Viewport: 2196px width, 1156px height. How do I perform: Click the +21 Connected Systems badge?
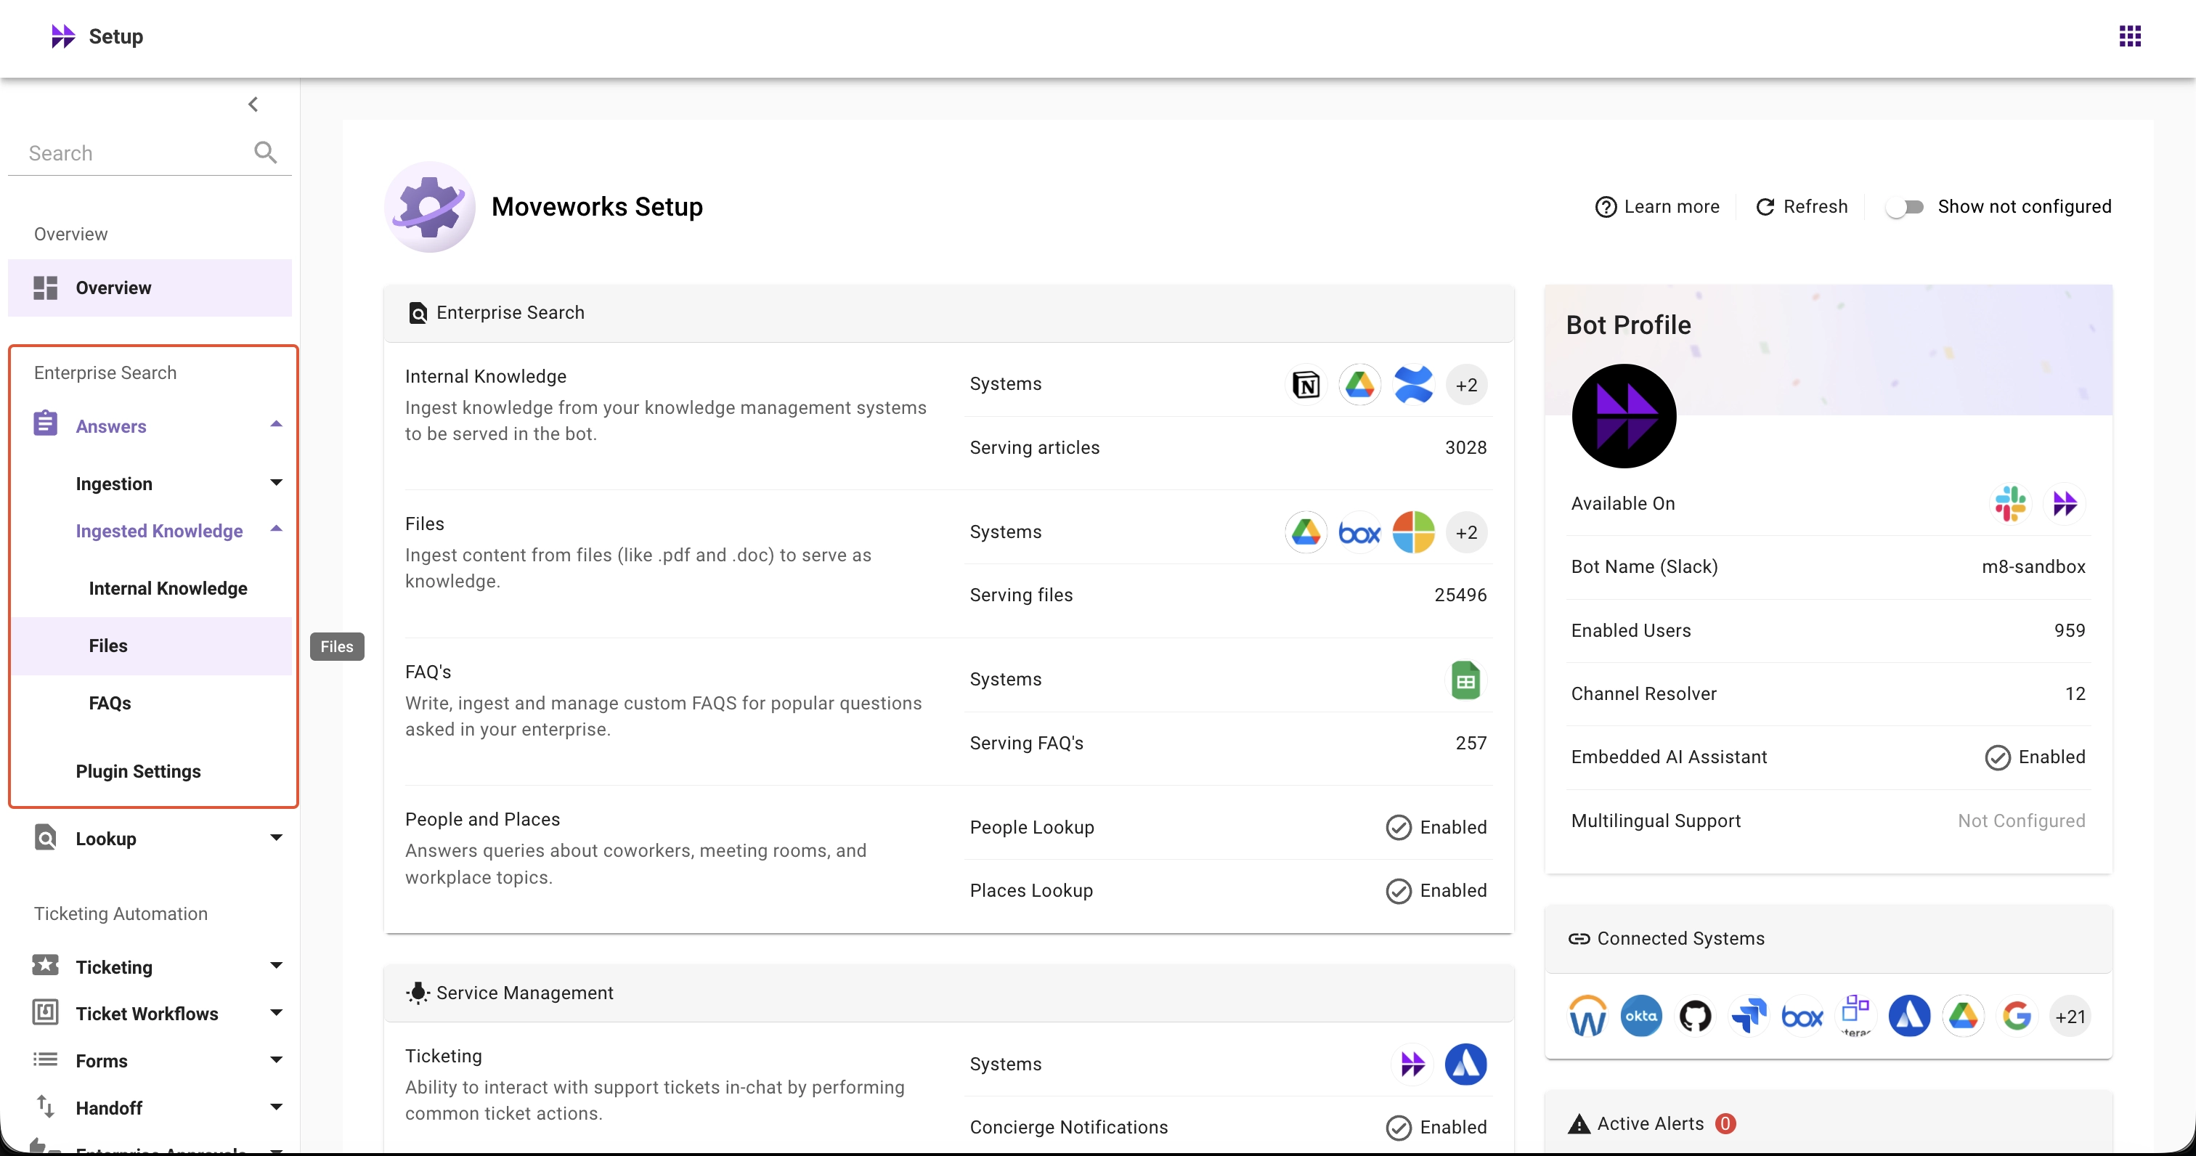point(2070,1016)
